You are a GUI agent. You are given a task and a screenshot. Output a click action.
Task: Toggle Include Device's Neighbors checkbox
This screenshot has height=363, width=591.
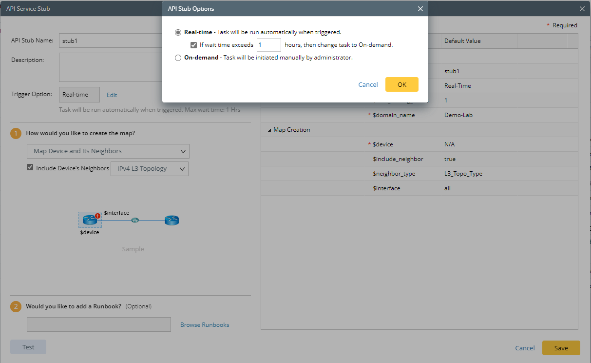point(30,168)
